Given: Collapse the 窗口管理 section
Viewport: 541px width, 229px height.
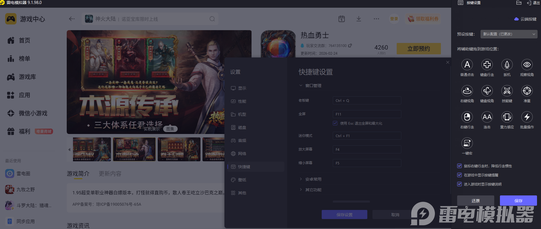Looking at the screenshot, I should [x=301, y=85].
